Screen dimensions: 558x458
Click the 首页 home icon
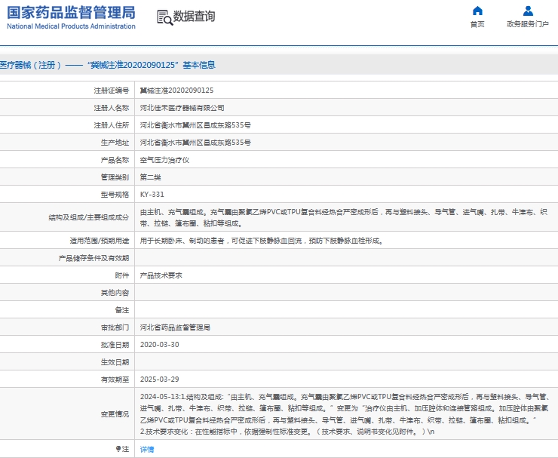[x=477, y=11]
